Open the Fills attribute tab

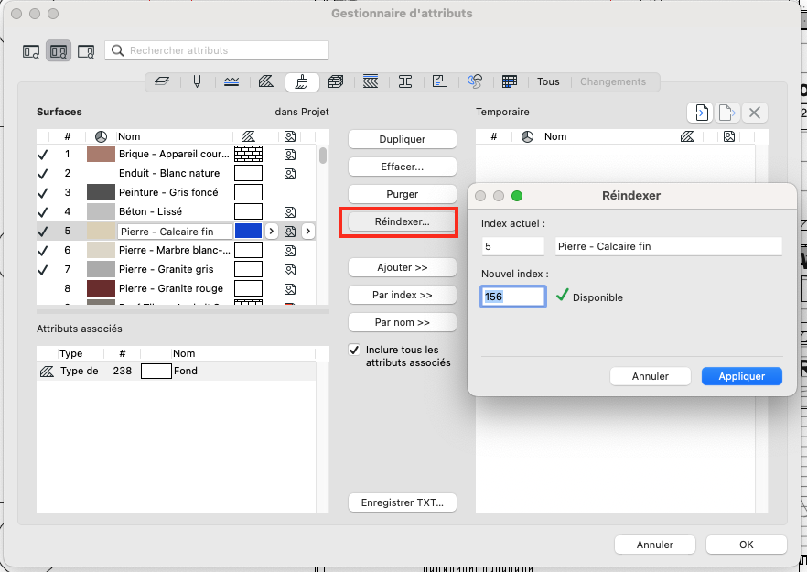[266, 81]
